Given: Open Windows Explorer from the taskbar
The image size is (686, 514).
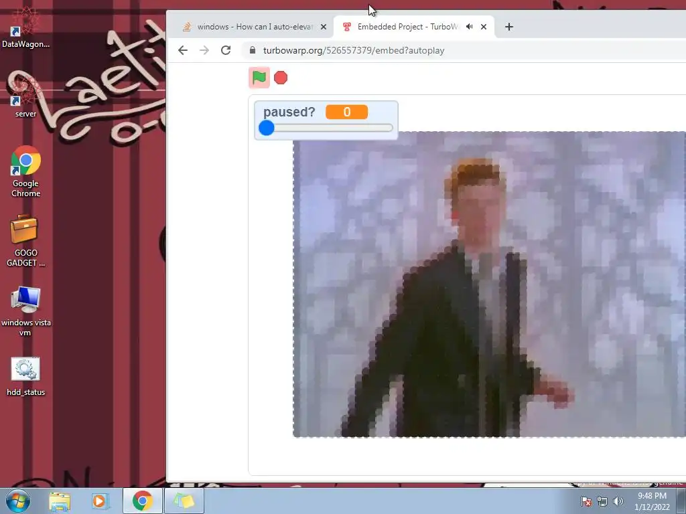Looking at the screenshot, I should tap(60, 501).
